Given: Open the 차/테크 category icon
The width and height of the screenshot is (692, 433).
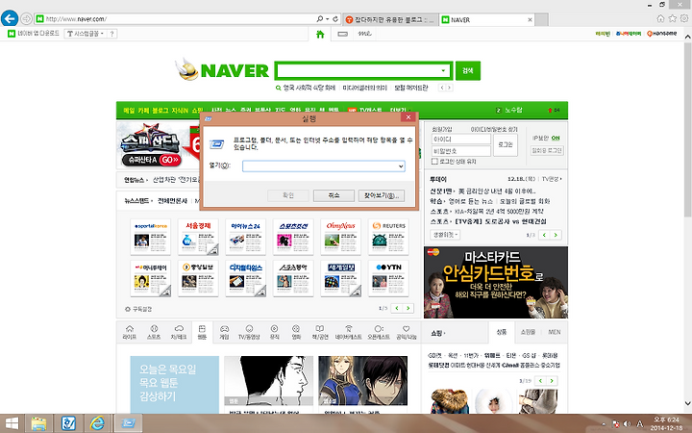Looking at the screenshot, I should (179, 332).
